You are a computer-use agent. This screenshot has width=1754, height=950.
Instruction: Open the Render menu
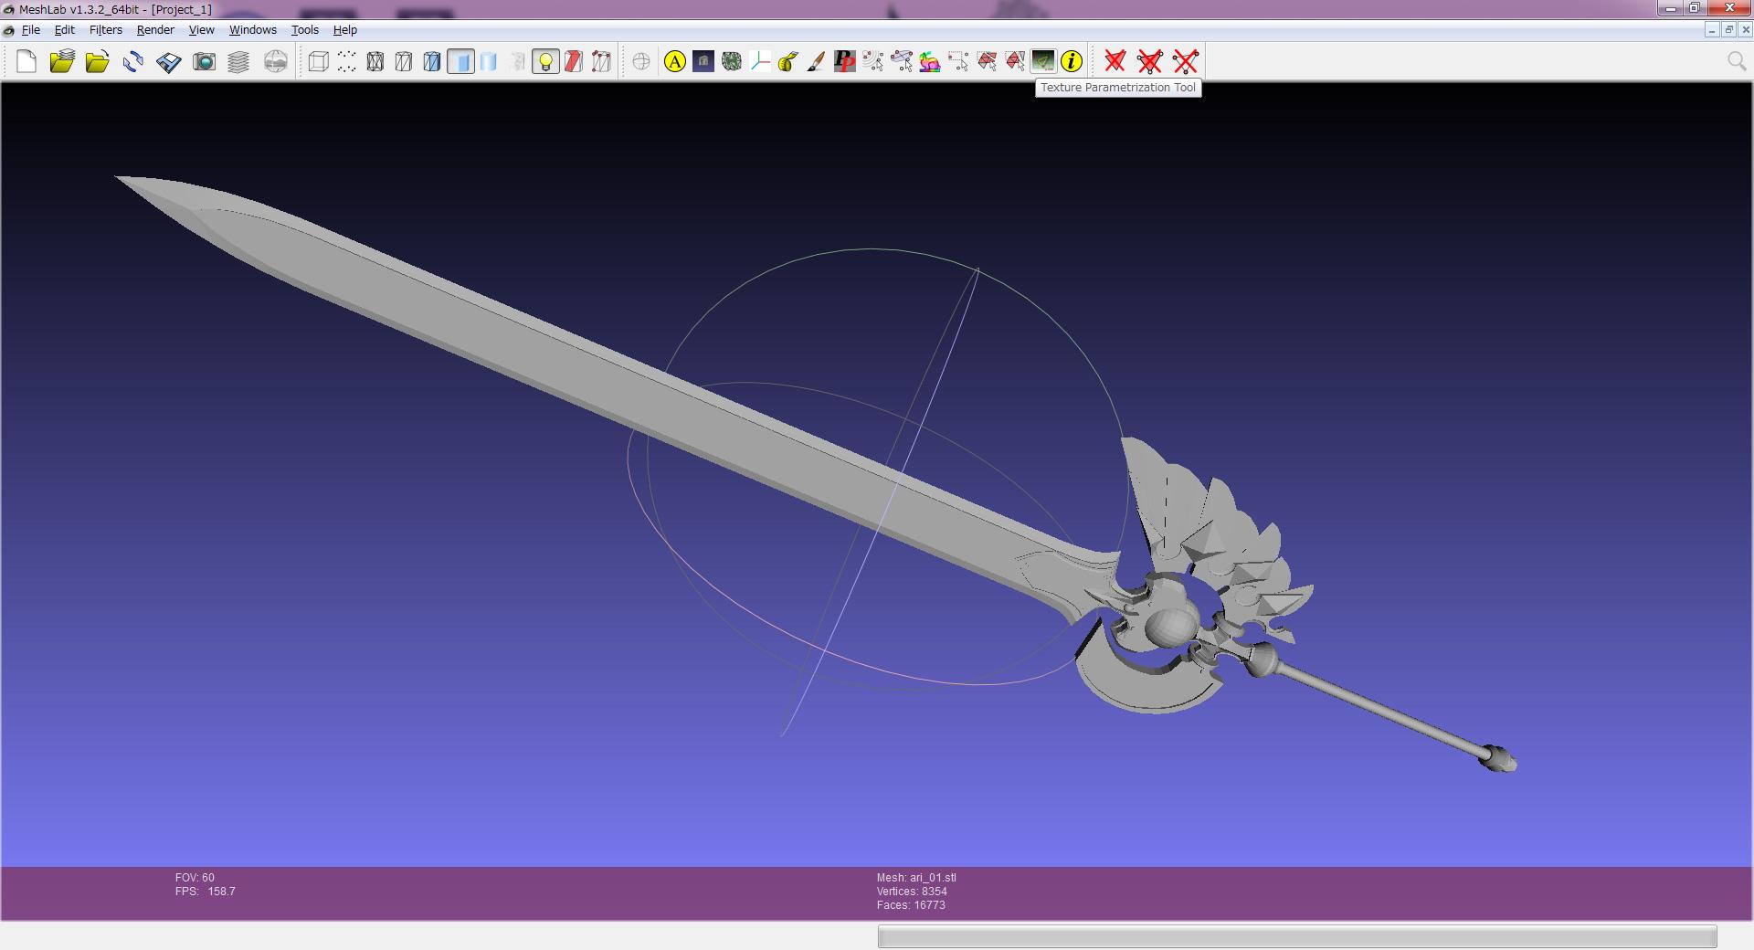(155, 30)
